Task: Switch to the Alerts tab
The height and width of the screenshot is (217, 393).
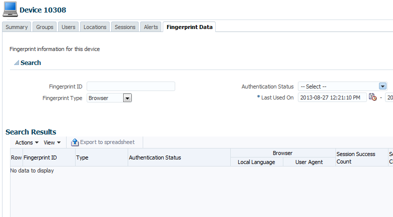Action: tap(151, 27)
